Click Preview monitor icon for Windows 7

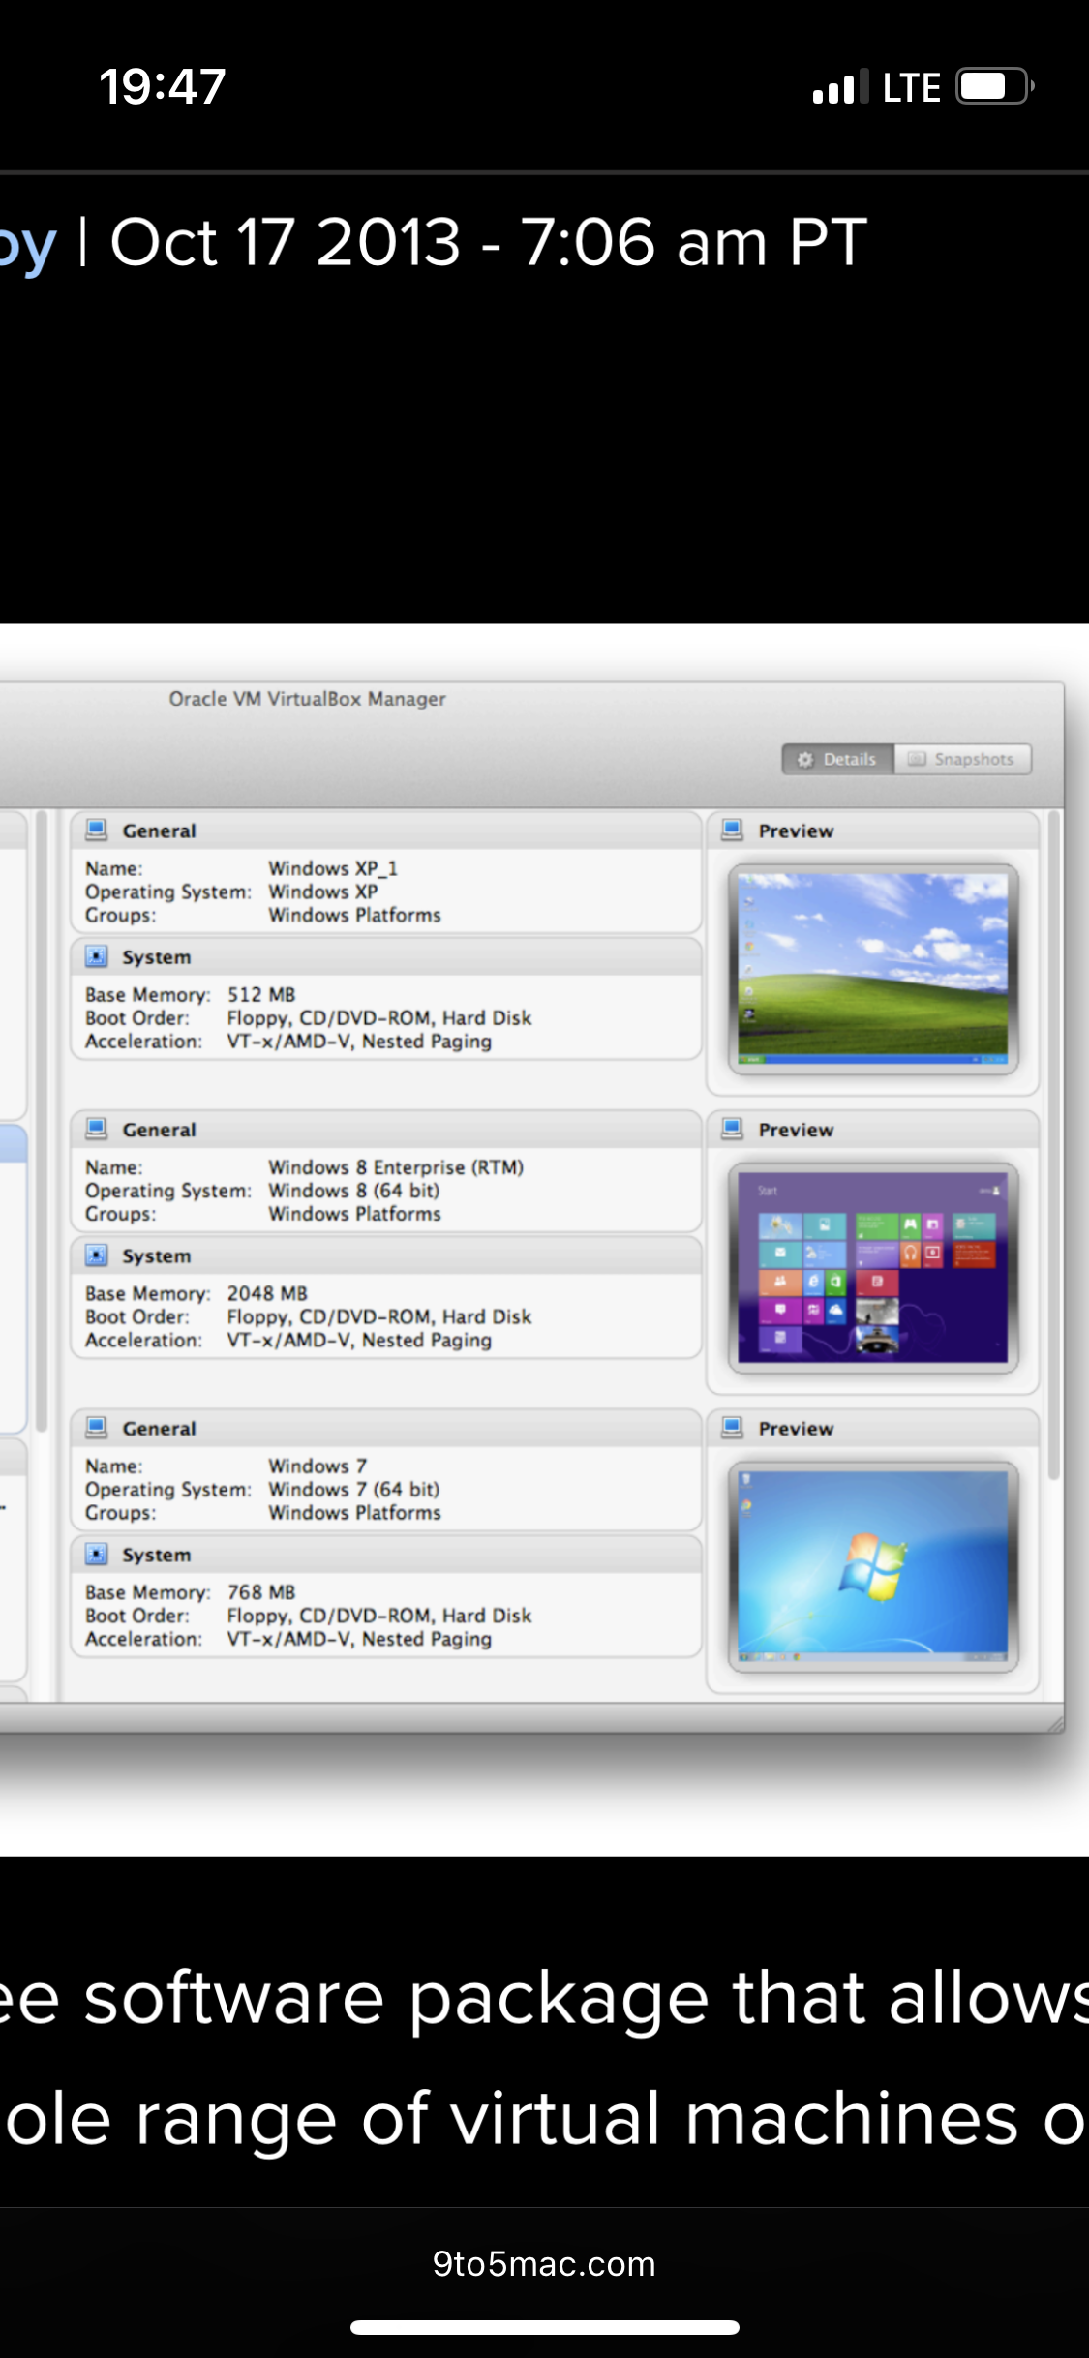pyautogui.click(x=733, y=1428)
